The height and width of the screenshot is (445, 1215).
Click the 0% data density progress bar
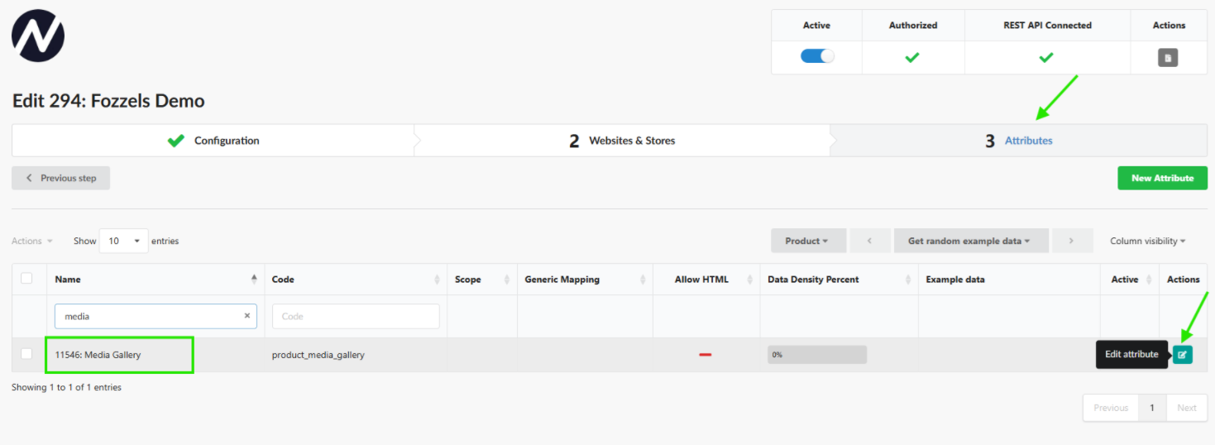[x=817, y=355]
